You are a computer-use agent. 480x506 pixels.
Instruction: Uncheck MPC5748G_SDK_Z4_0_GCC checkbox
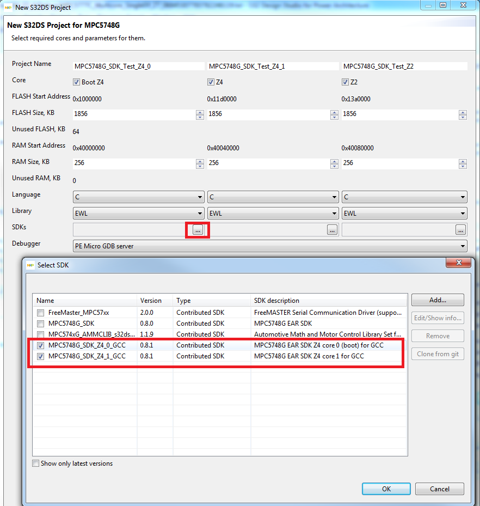click(41, 346)
